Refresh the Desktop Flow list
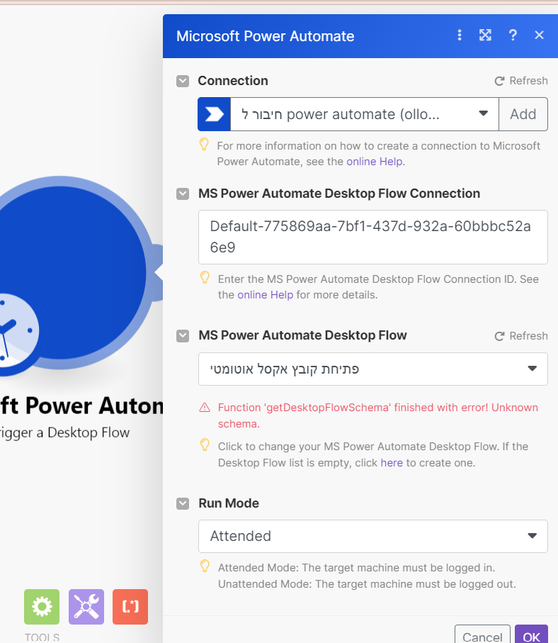 521,336
